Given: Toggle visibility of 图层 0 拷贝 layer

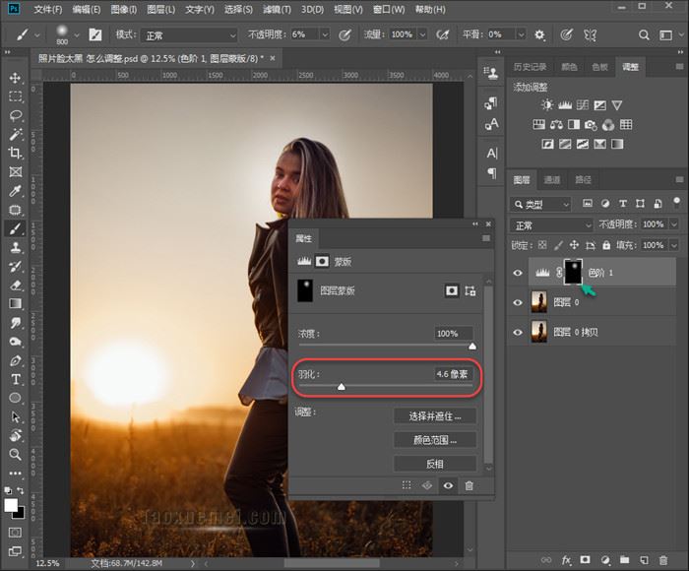Looking at the screenshot, I should tap(519, 333).
